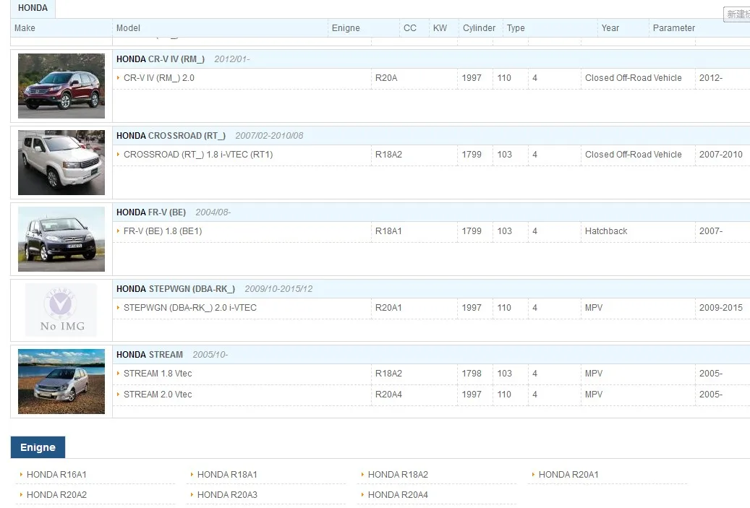Select CROSSROAD (RT_) 1.8 i-VTEC (RT1)
The image size is (750, 508).
pyautogui.click(x=197, y=155)
